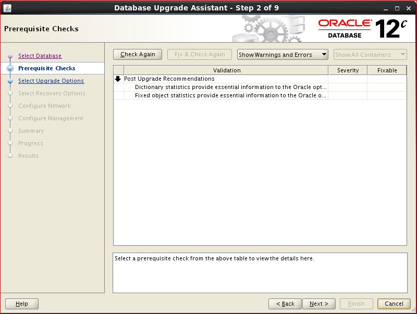
Task: Collapse the Post Upgrade Recommendations arrow
Action: click(118, 79)
